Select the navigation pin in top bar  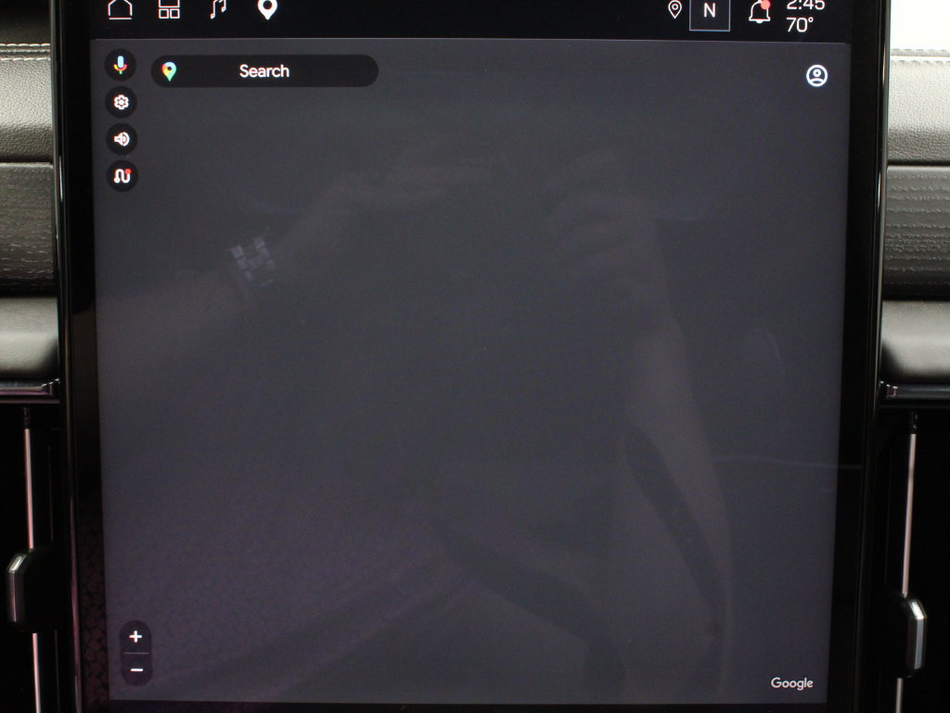click(267, 9)
